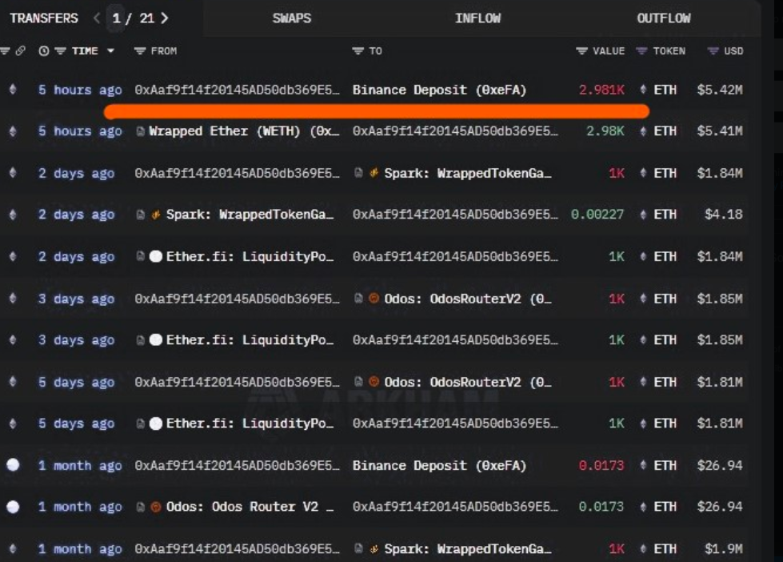Click the red 0.0173 value in Binance Deposit row
The image size is (783, 562).
click(x=601, y=466)
